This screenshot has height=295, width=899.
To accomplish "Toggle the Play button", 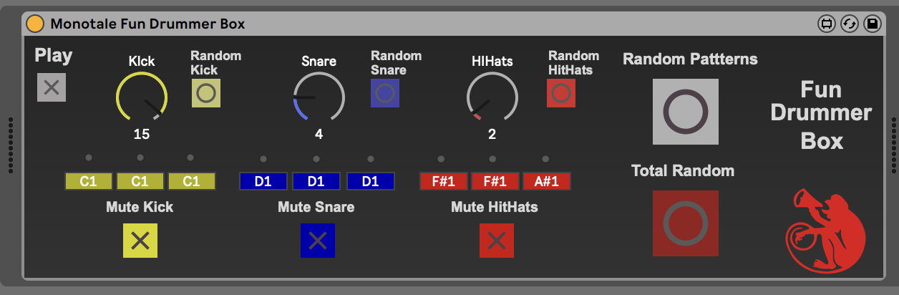I will click(x=52, y=88).
